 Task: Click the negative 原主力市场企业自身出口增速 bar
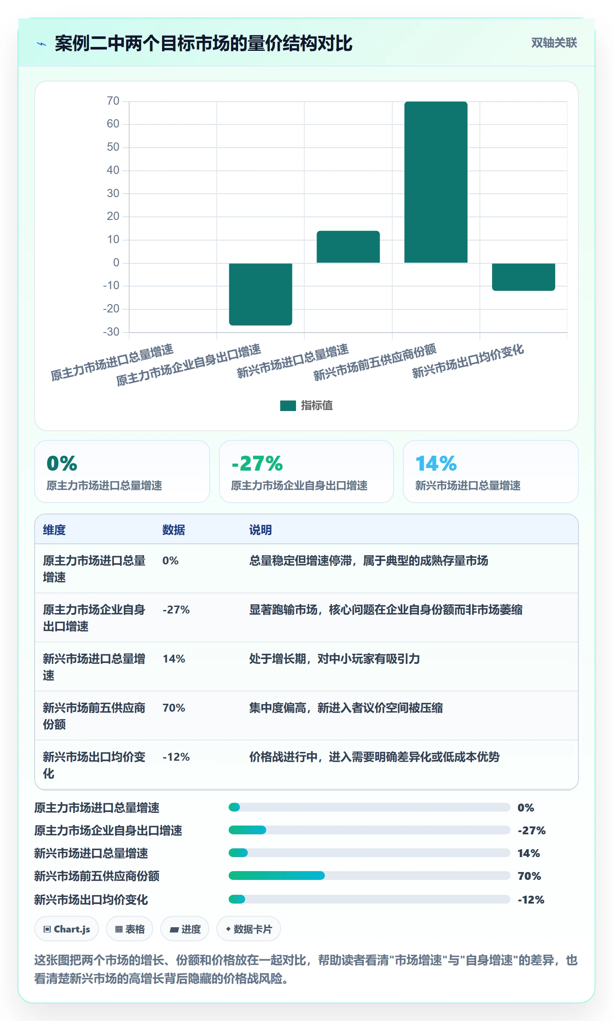[261, 294]
